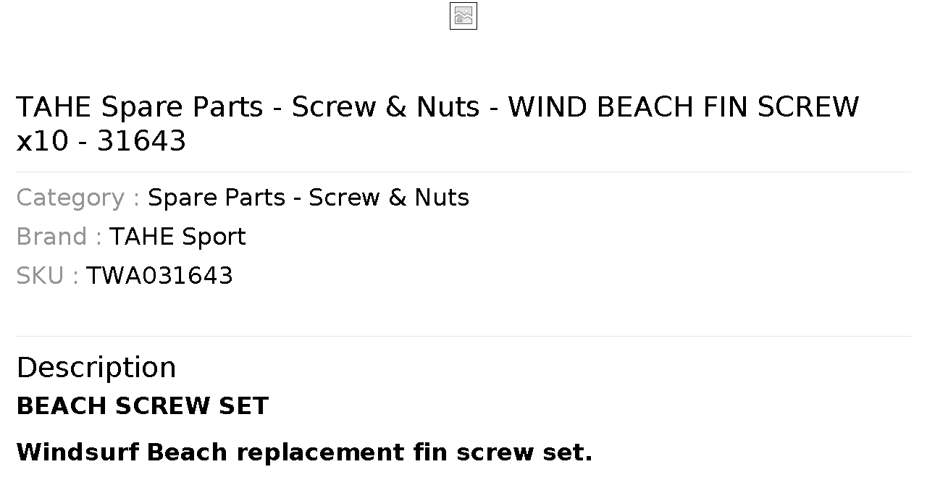Click 'Screw & Nuts' in title

pyautogui.click(x=385, y=107)
